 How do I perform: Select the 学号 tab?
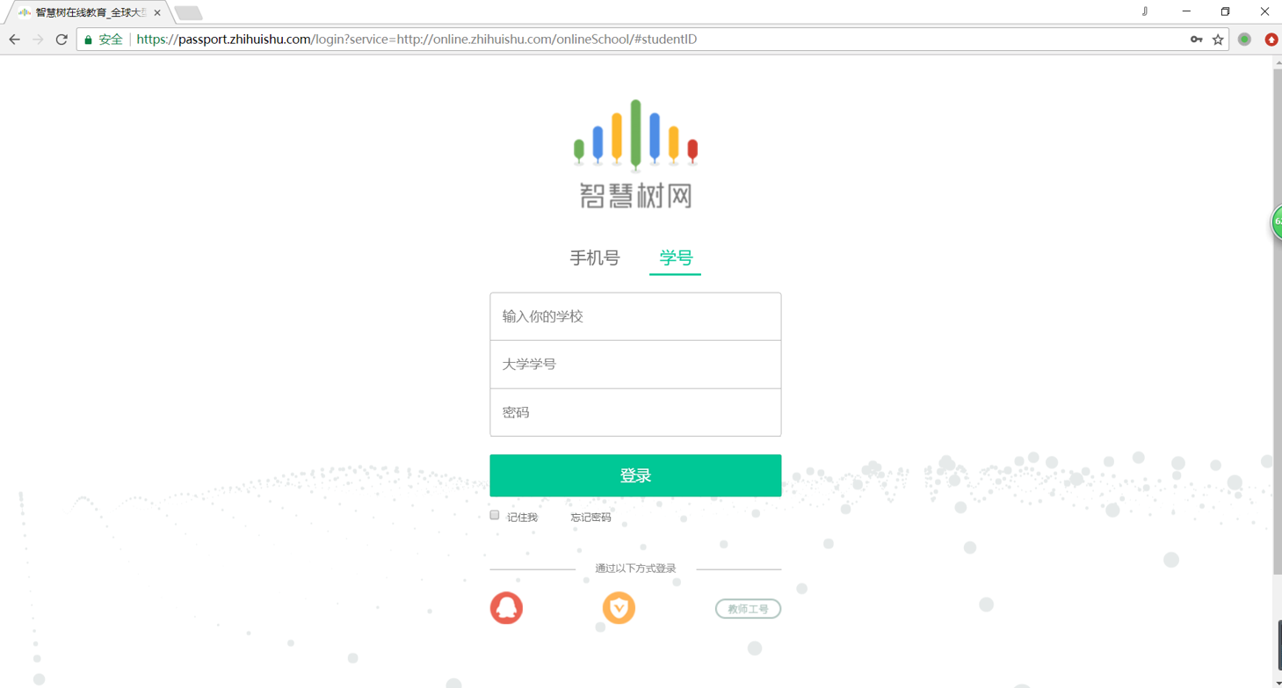coord(676,257)
